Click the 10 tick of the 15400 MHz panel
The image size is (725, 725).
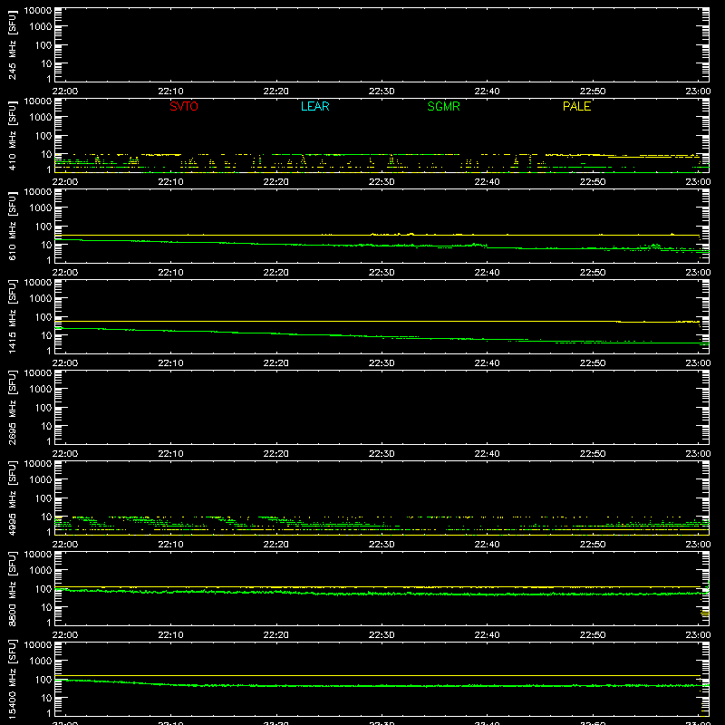46,698
